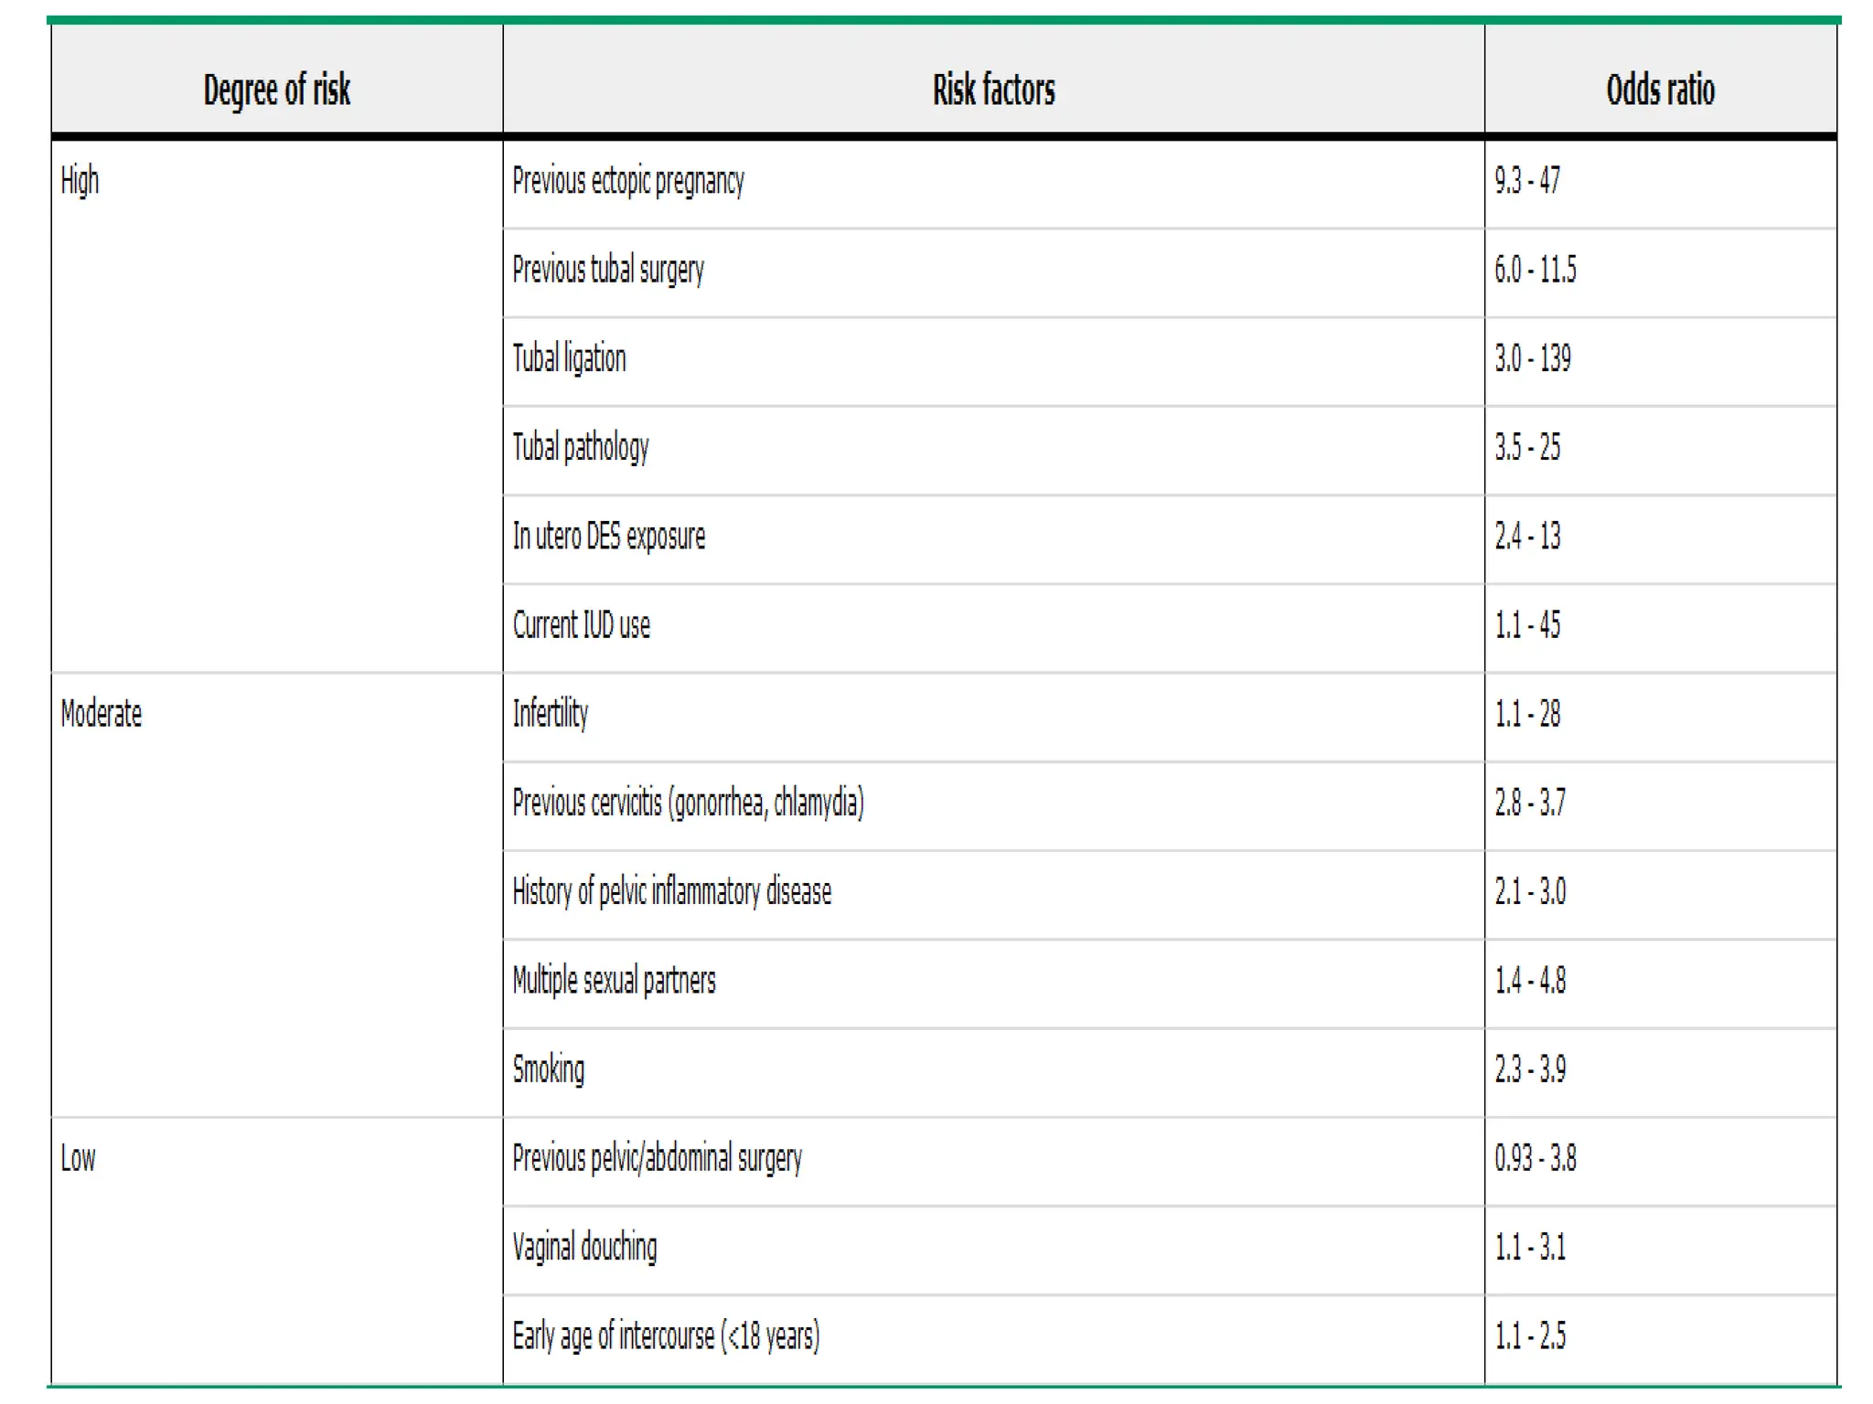Screen dimensions: 1873x1404
Task: Click the Vaginal douching entry
Action: coord(584,1247)
